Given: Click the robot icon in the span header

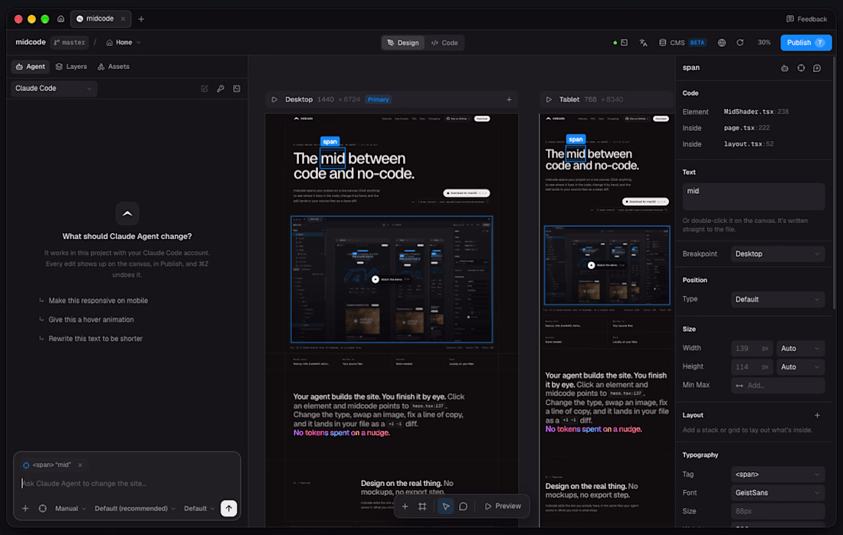Looking at the screenshot, I should pos(785,67).
